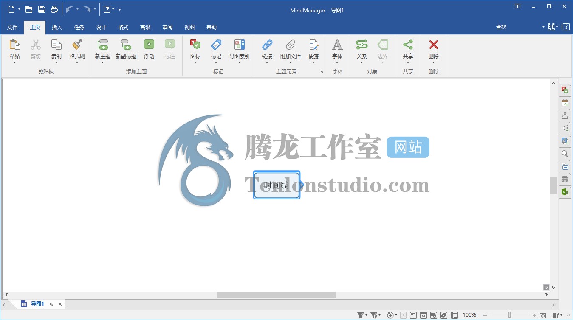Open the help question mark dropdown in title bar
The height and width of the screenshot is (320, 573).
click(113, 9)
